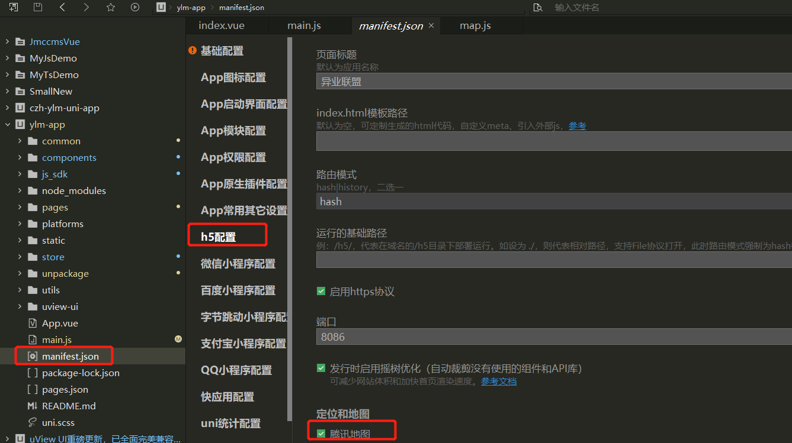Click the App.vue file icon
The height and width of the screenshot is (443, 792).
[33, 323]
